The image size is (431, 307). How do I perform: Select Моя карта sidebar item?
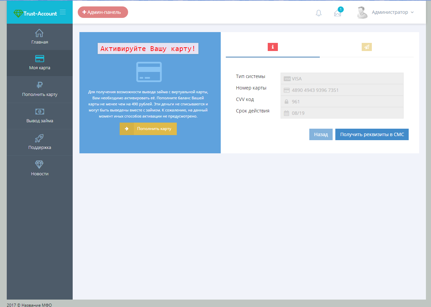40,63
